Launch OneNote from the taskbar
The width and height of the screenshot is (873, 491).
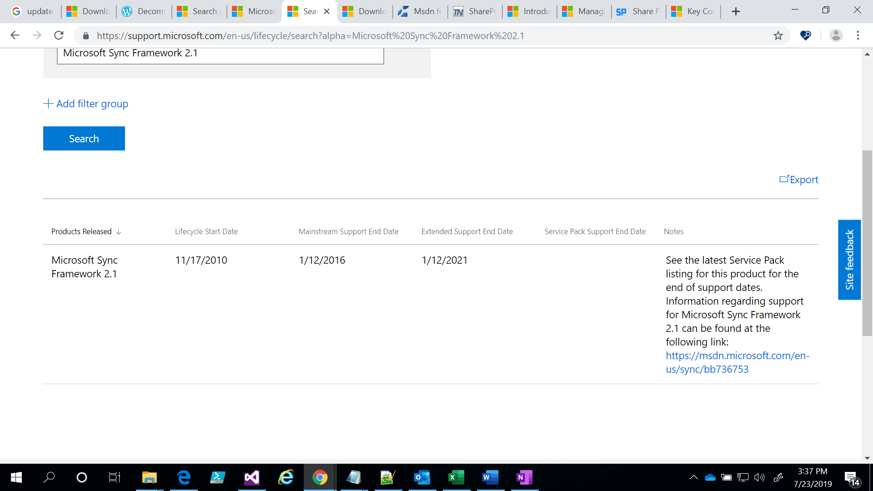click(524, 477)
